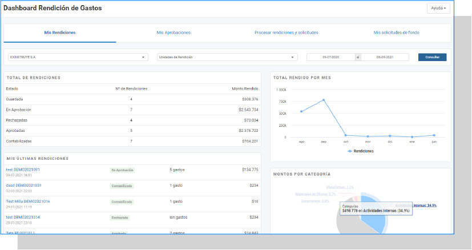Click the Contabilizada badge of Test Milla
The width and height of the screenshot is (472, 250).
122,202
